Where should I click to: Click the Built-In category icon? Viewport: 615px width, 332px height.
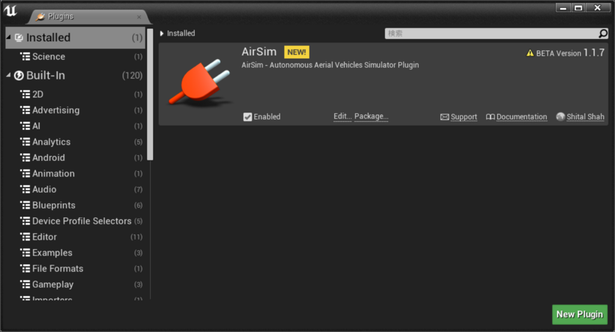click(x=19, y=75)
